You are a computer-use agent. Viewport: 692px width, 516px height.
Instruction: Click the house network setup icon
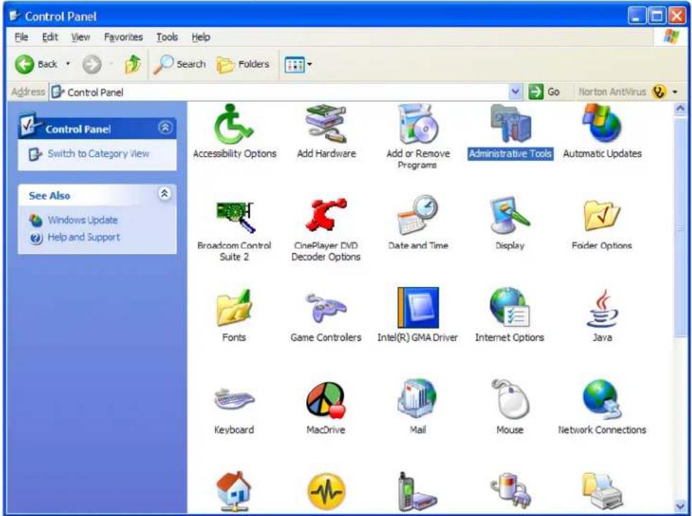pos(234,491)
